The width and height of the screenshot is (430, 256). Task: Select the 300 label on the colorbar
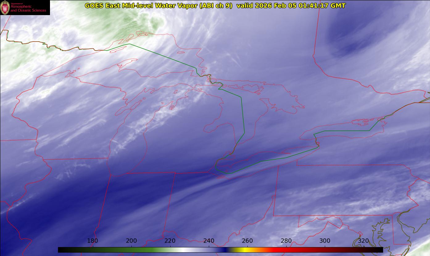[325, 241]
